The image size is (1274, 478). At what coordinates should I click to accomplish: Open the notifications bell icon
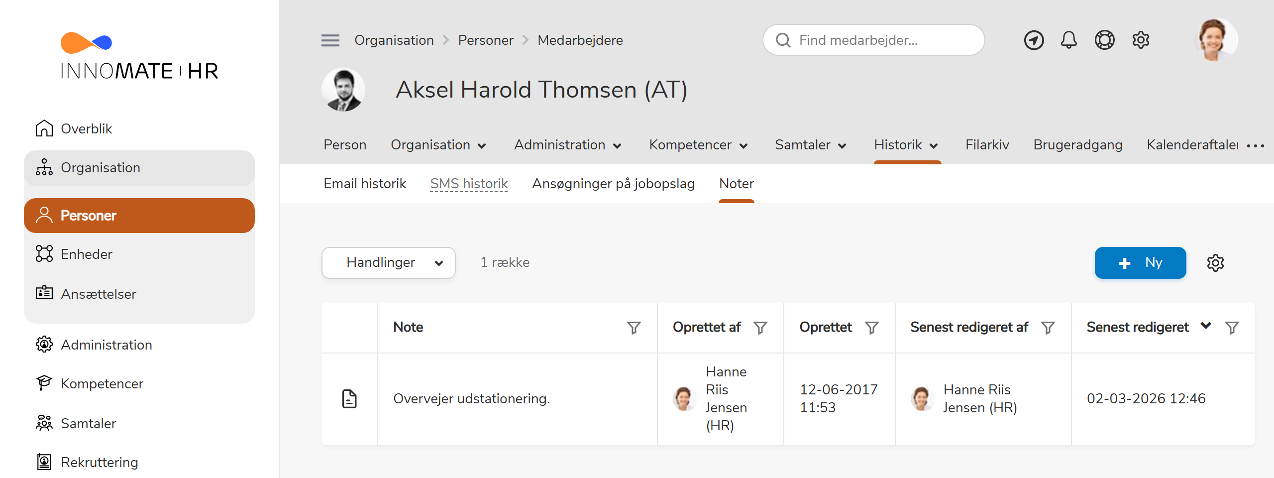pos(1068,40)
